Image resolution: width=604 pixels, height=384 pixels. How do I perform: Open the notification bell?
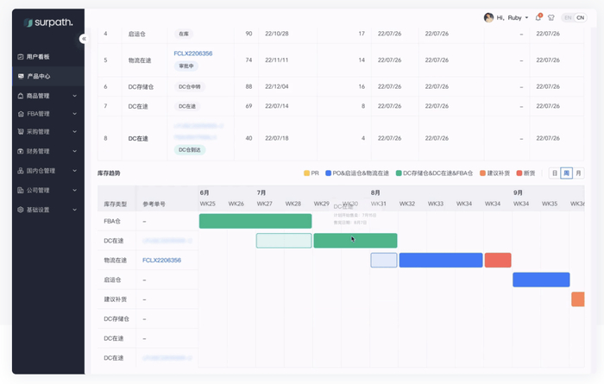coord(539,17)
